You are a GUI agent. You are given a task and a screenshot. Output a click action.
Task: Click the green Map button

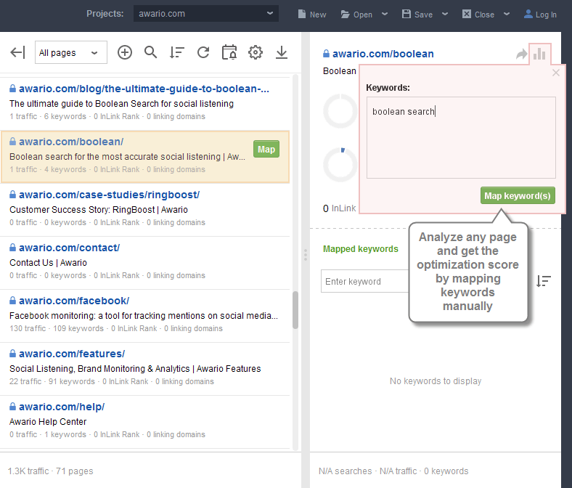(x=266, y=150)
